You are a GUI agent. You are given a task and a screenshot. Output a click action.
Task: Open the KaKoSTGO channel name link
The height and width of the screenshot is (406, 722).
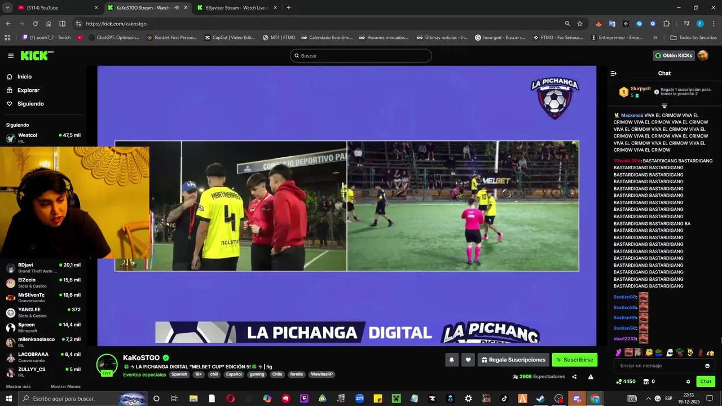pyautogui.click(x=141, y=358)
